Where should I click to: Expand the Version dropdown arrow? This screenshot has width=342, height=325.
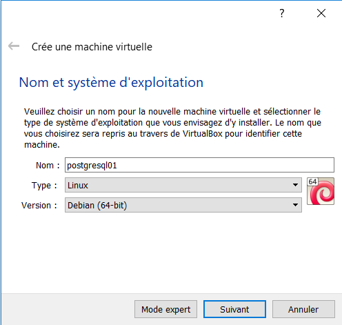[296, 205]
